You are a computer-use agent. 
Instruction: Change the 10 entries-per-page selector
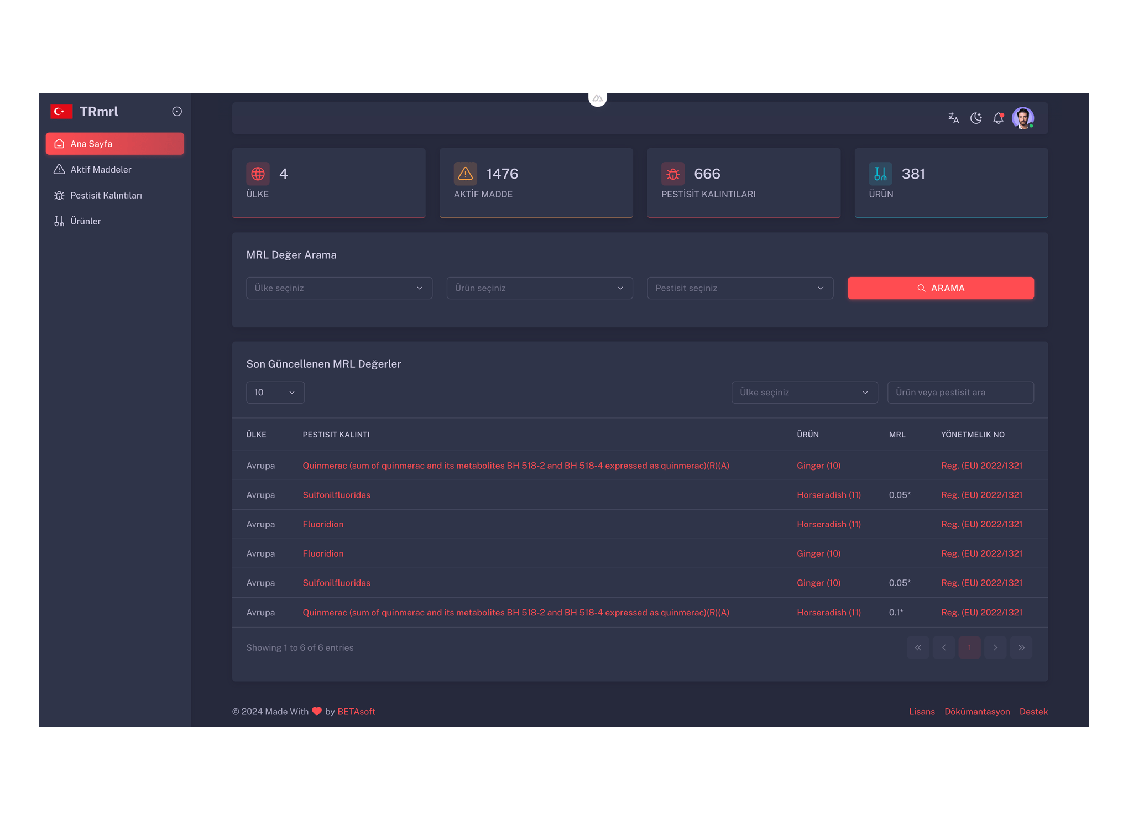(275, 393)
